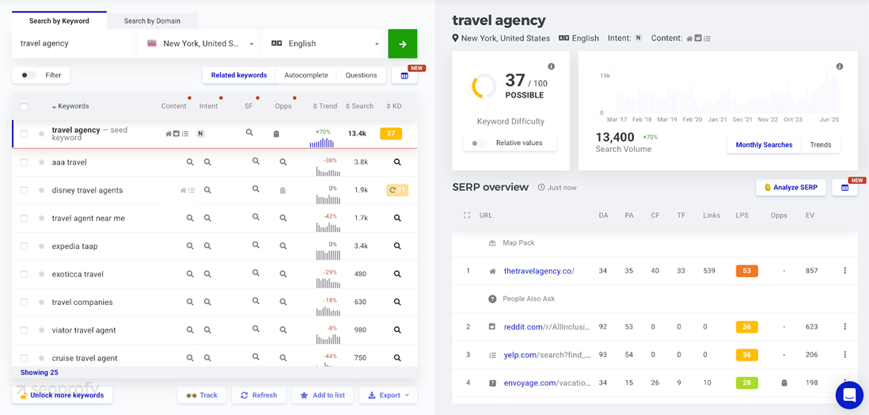
Task: Click the orange 37 KD badge
Action: (x=391, y=134)
